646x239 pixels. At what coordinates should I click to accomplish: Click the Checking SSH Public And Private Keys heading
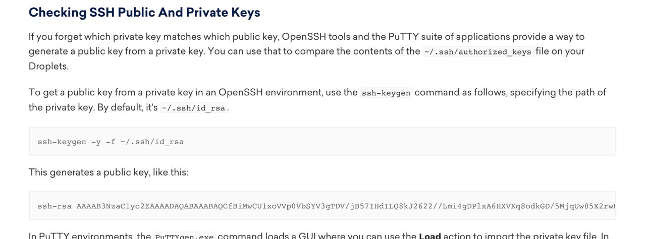pos(144,13)
